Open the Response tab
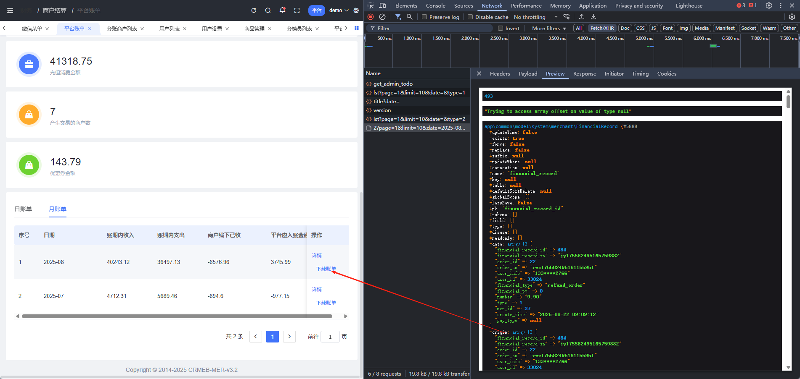The height and width of the screenshot is (379, 800). click(x=585, y=73)
